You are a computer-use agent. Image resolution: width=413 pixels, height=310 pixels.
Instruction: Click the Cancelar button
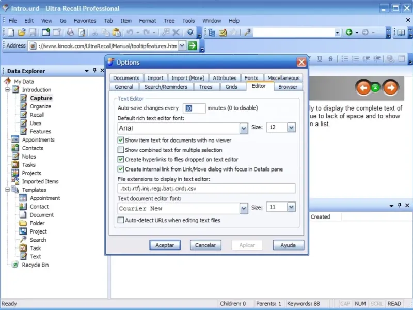click(x=205, y=245)
